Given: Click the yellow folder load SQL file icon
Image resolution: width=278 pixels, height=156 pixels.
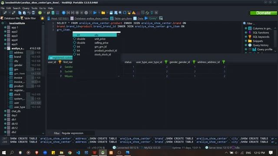Looking at the screenshot, I should [103, 13].
